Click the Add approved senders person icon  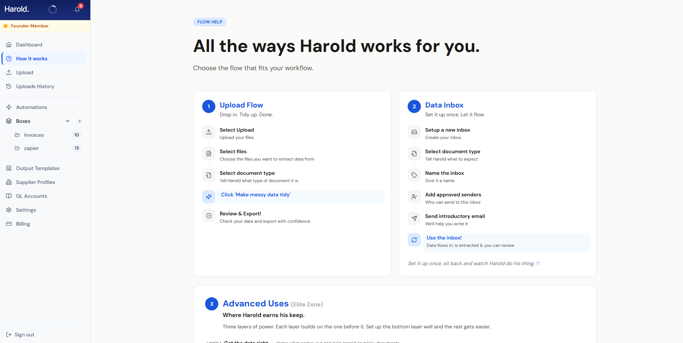(x=414, y=197)
